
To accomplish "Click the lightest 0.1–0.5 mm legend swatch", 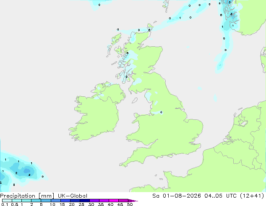I will click(7, 201).
